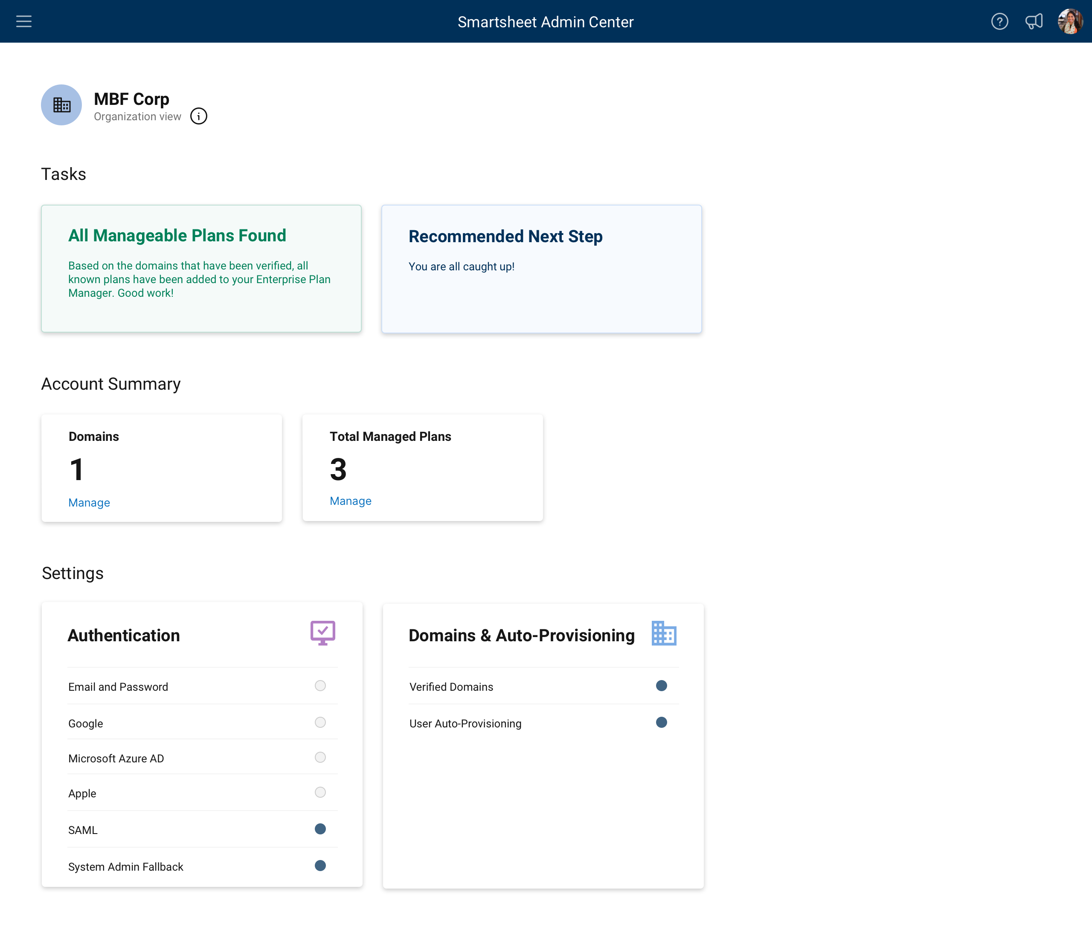Toggle the SAML authentication switch
The height and width of the screenshot is (944, 1092).
(x=319, y=829)
